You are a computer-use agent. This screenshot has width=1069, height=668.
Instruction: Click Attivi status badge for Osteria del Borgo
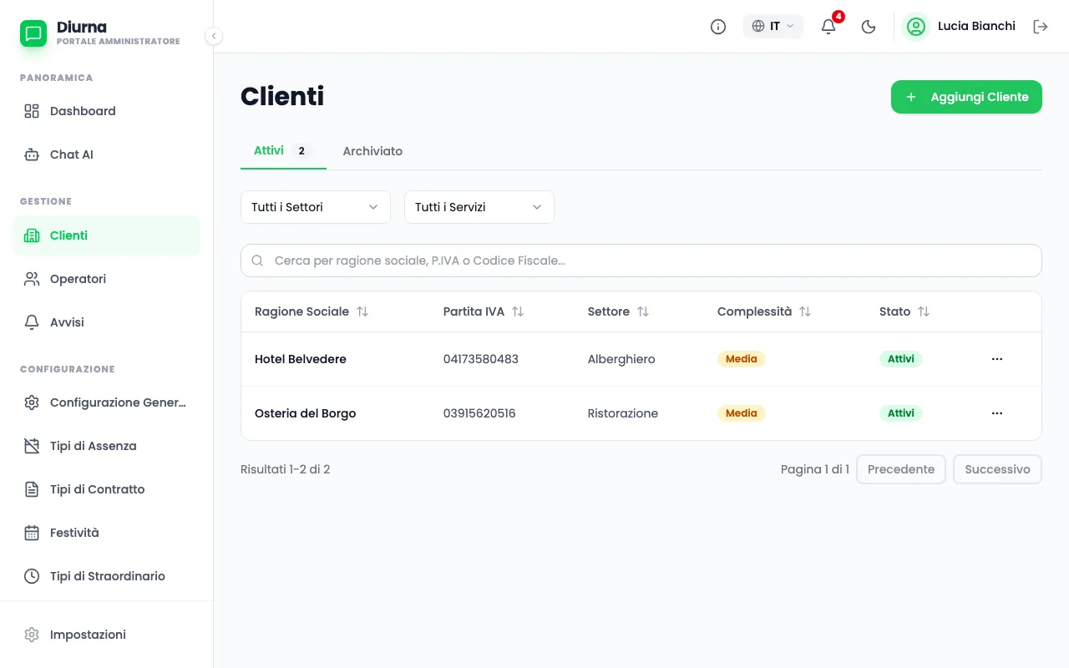click(x=901, y=413)
